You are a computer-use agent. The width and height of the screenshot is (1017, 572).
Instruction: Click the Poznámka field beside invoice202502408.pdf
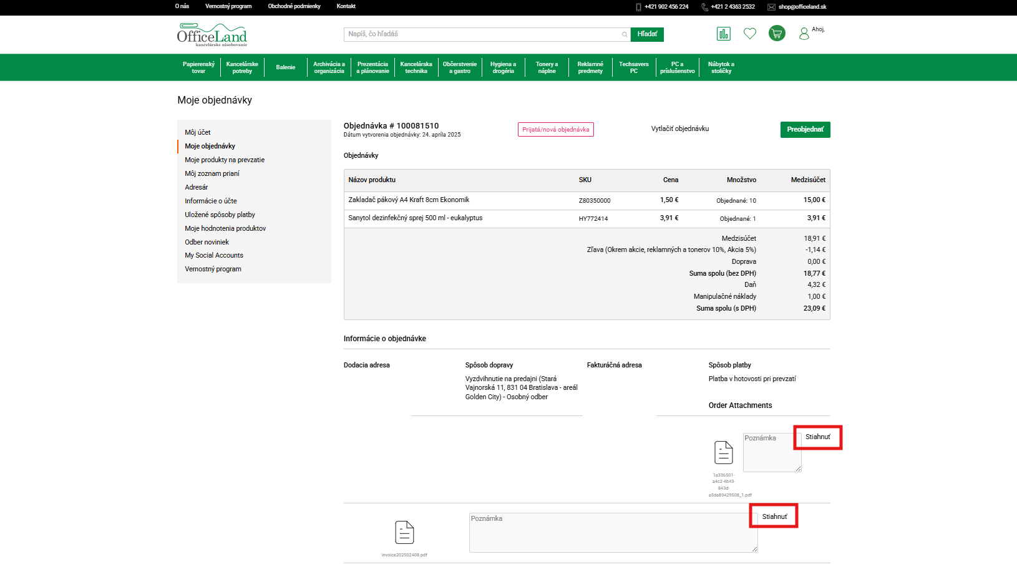point(613,533)
